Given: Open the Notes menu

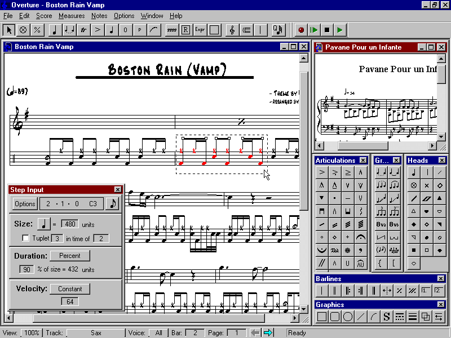Looking at the screenshot, I should pyautogui.click(x=99, y=16).
